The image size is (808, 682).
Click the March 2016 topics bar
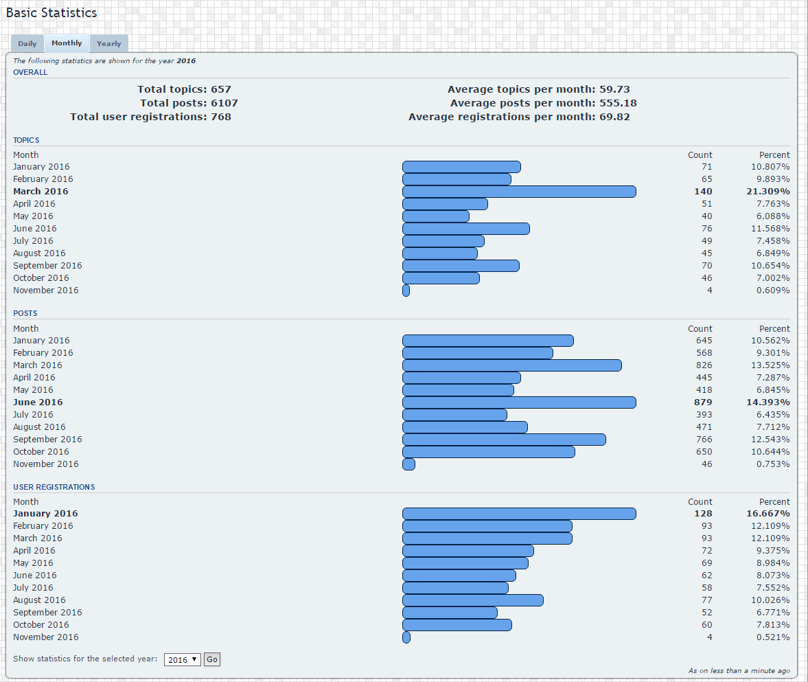(519, 191)
